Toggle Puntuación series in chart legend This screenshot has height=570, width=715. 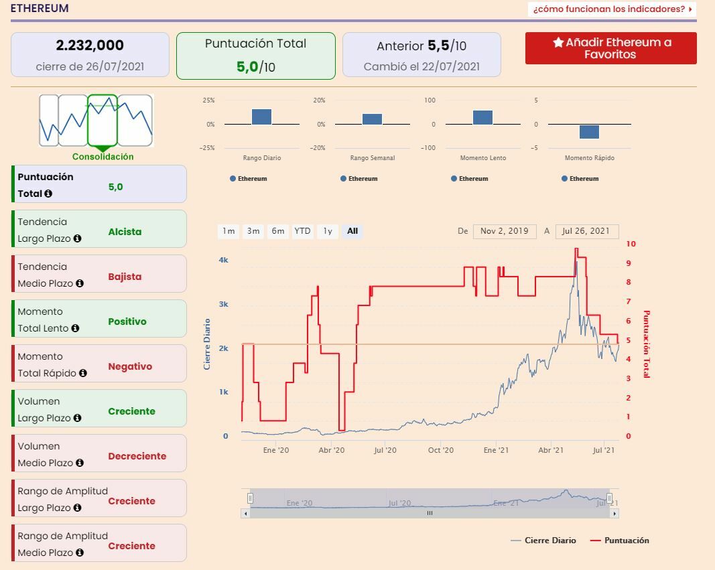click(x=620, y=541)
